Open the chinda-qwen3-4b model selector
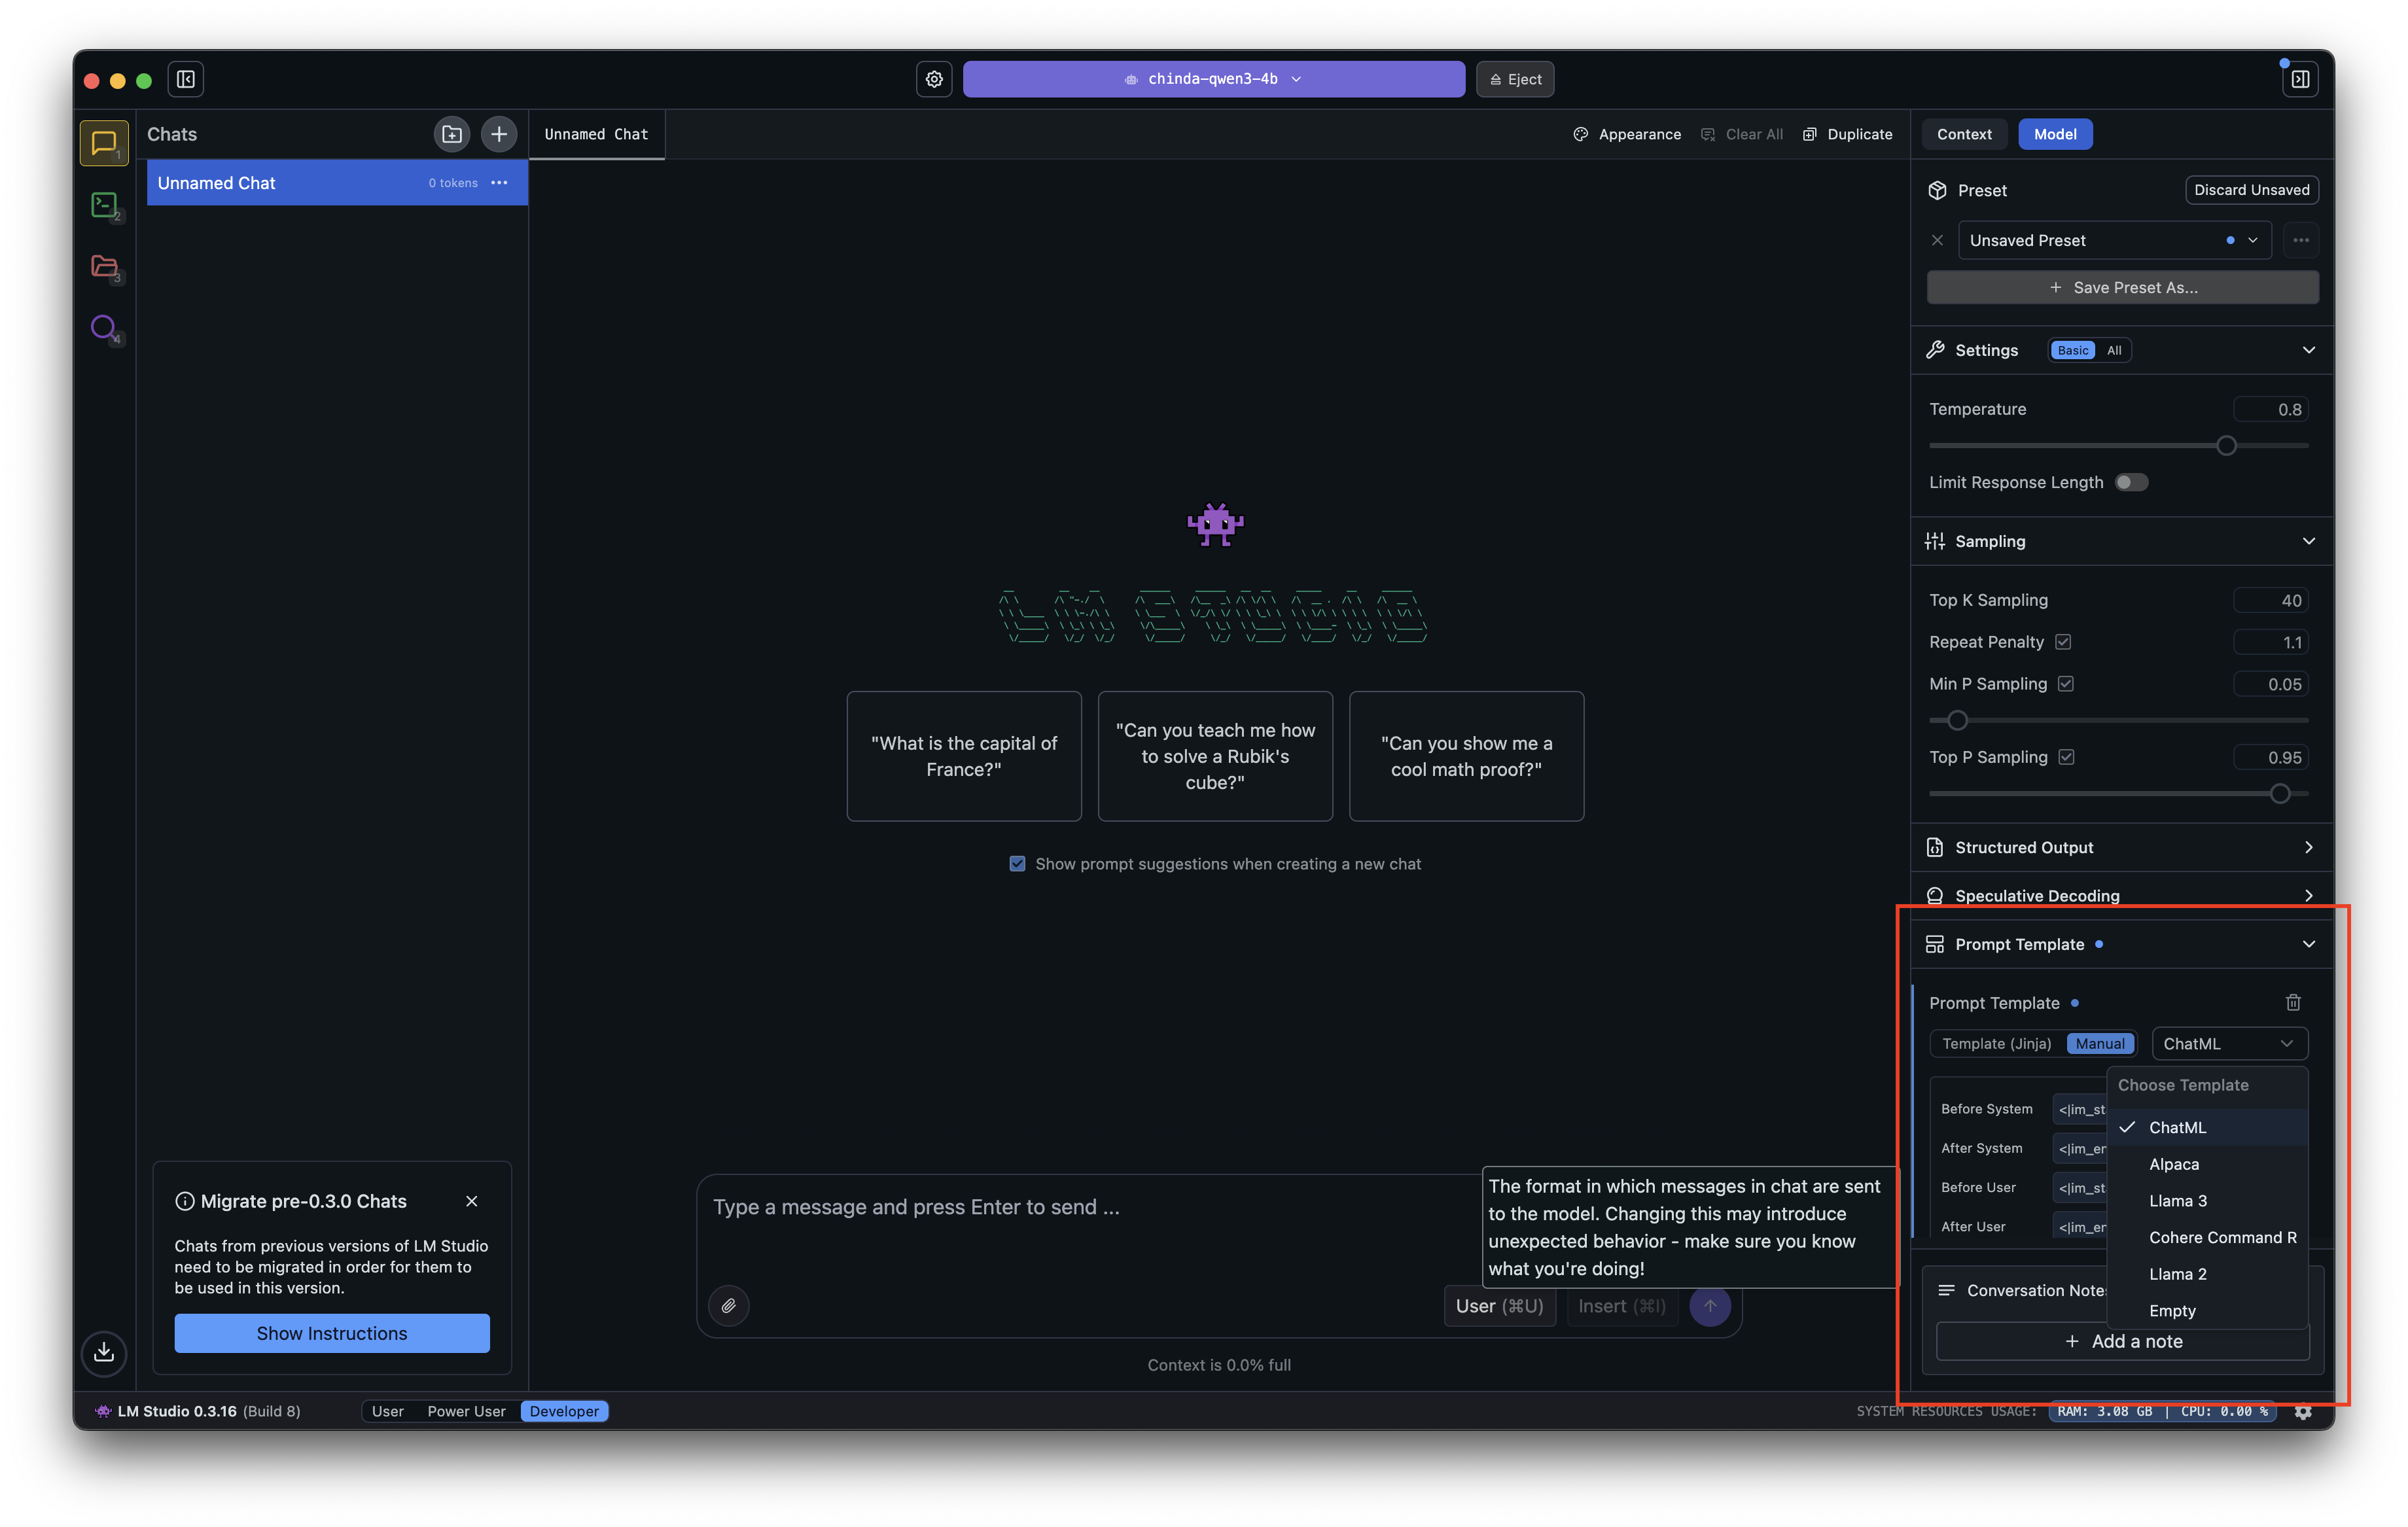Viewport: 2408px width, 1527px height. (1213, 79)
